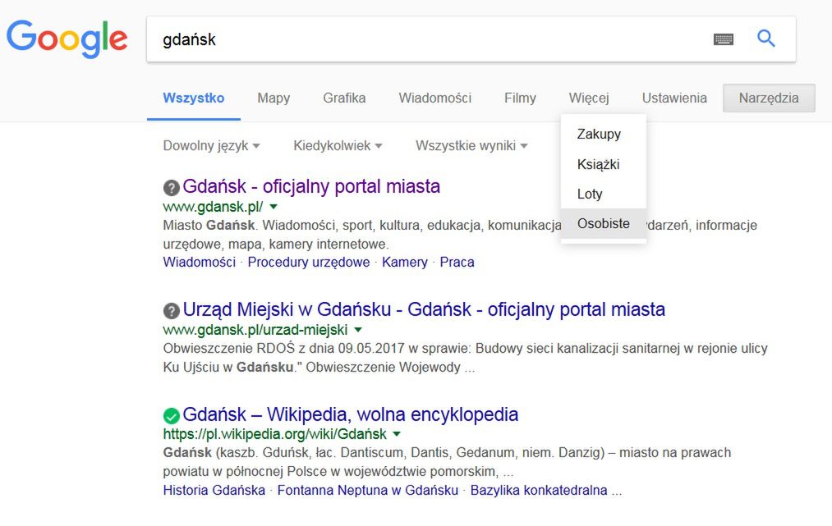
Task: Click the magnifying glass search icon
Action: [765, 39]
